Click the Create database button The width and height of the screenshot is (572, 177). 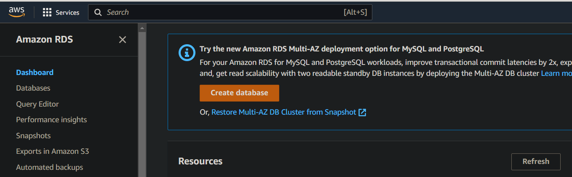click(239, 93)
